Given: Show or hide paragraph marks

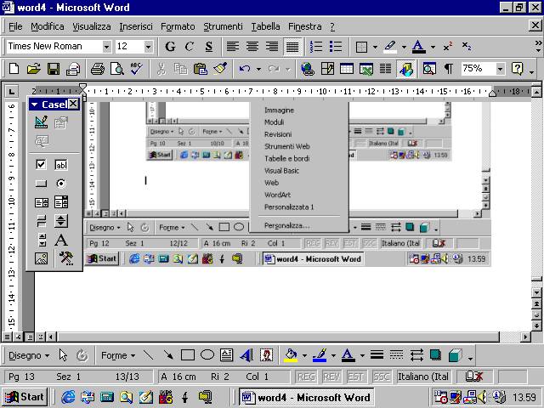Looking at the screenshot, I should pos(448,69).
